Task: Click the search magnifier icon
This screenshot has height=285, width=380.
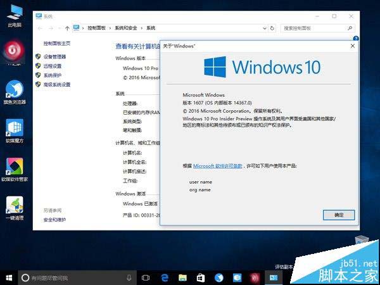Action: coord(350,28)
